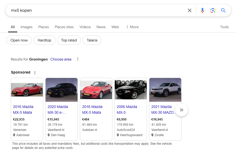Click the blue magnifier search button
The width and height of the screenshot is (236, 151).
point(223,10)
